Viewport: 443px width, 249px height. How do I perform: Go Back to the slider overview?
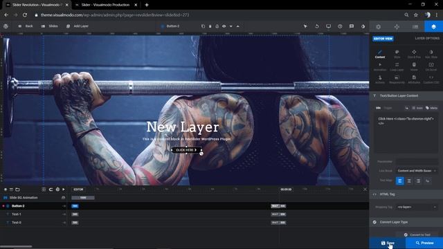point(26,26)
